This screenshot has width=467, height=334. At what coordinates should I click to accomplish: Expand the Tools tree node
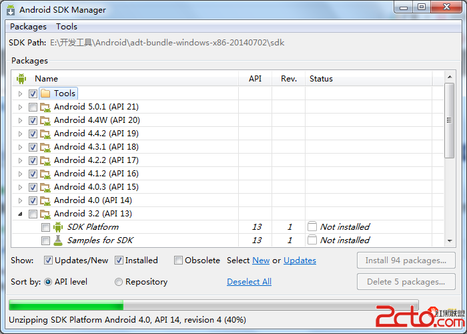(x=20, y=94)
